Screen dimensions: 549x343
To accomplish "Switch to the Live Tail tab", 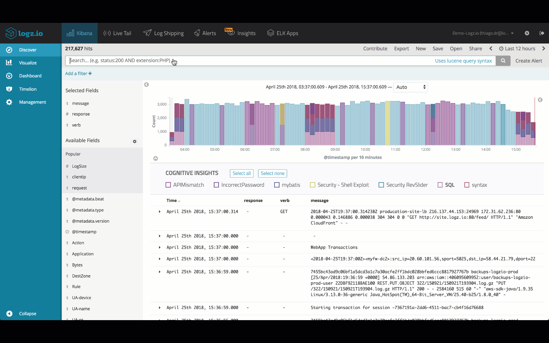I will click(x=117, y=33).
